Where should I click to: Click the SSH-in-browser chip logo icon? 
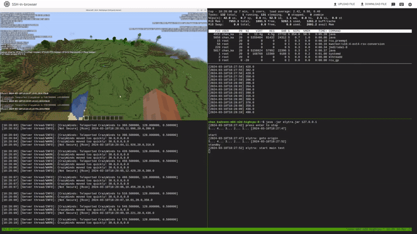(x=7, y=4)
